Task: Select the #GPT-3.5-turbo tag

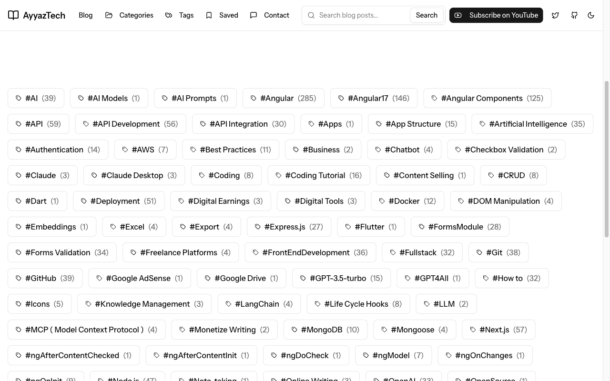Action: [x=341, y=278]
